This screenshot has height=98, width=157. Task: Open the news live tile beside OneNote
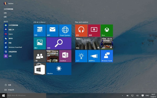(x=53, y=56)
